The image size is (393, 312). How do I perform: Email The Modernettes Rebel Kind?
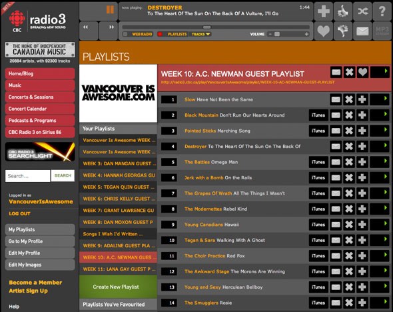pyautogui.click(x=336, y=209)
